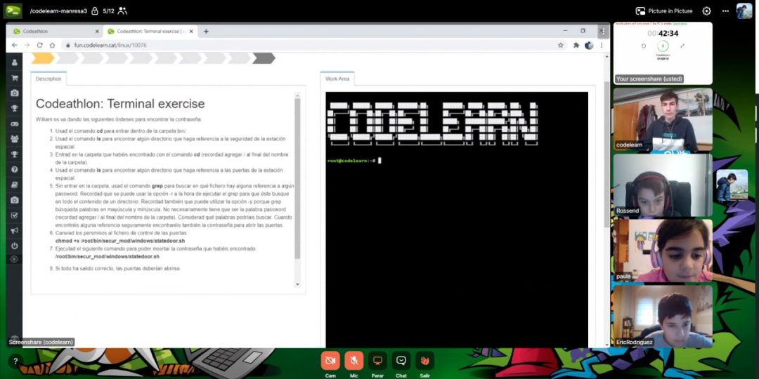Expand the timer with the arrows icon
The height and width of the screenshot is (379, 759).
[x=682, y=46]
